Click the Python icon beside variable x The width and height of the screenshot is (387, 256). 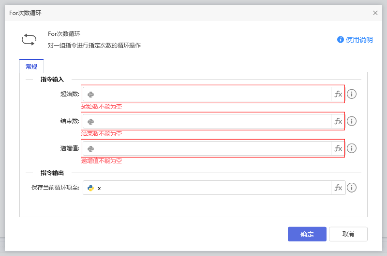pyautogui.click(x=90, y=188)
